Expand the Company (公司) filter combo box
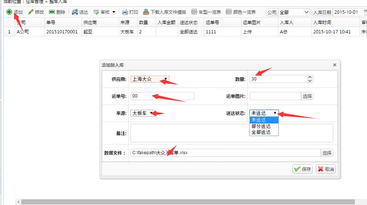The width and height of the screenshot is (367, 205). pyautogui.click(x=306, y=12)
